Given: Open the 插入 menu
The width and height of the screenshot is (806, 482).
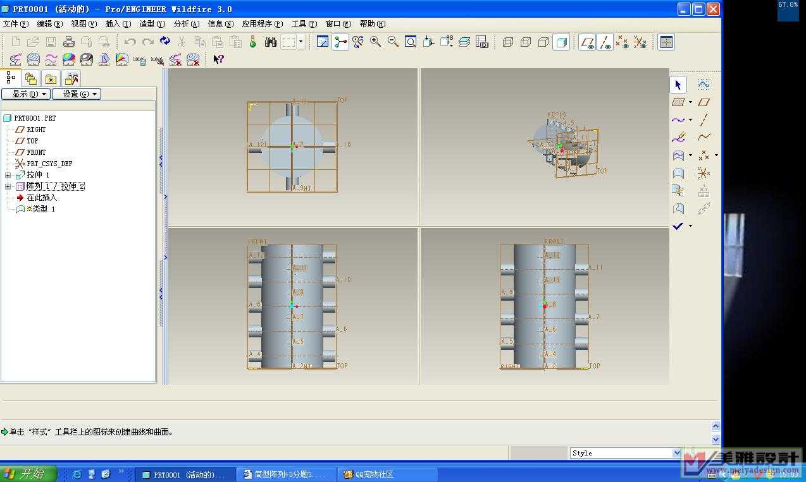Looking at the screenshot, I should point(118,24).
